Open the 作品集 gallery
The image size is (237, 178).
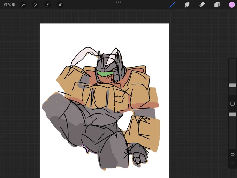pyautogui.click(x=9, y=5)
